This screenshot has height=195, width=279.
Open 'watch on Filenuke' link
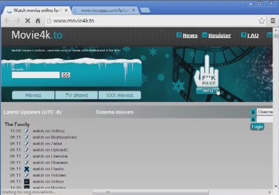coord(50,156)
